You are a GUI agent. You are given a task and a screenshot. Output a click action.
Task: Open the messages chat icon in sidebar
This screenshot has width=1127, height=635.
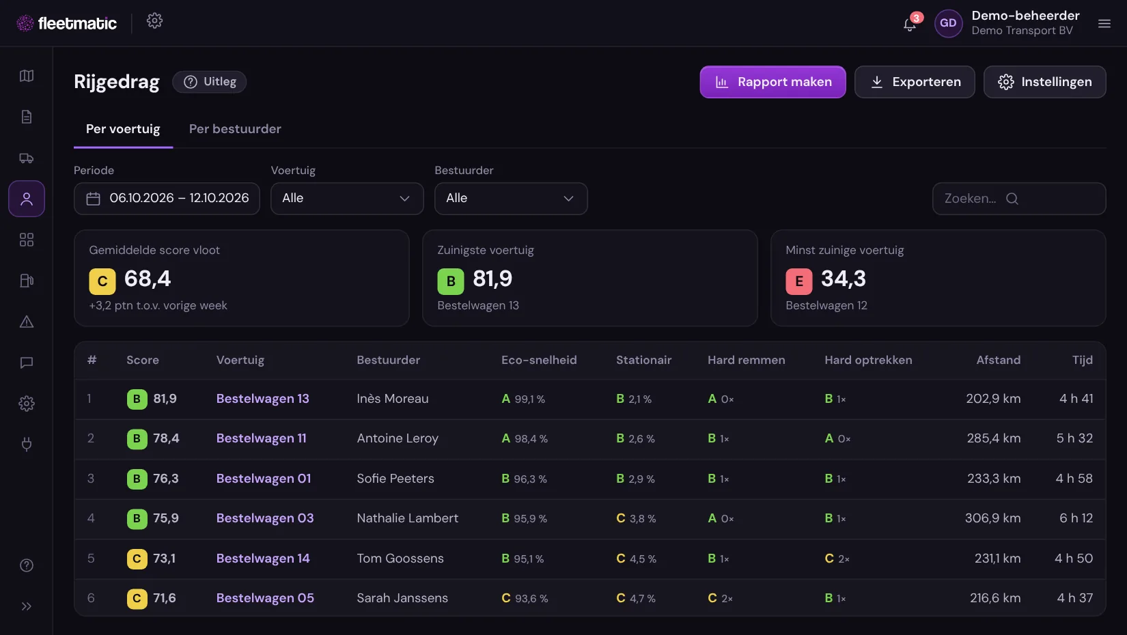(27, 363)
